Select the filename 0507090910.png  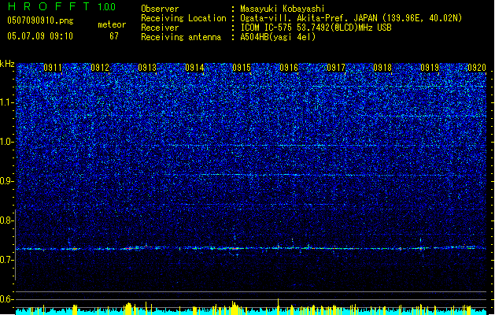tap(40, 20)
